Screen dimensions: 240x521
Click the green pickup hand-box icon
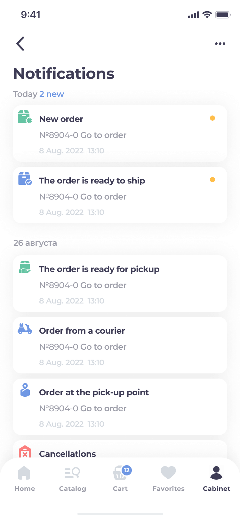pyautogui.click(x=25, y=267)
